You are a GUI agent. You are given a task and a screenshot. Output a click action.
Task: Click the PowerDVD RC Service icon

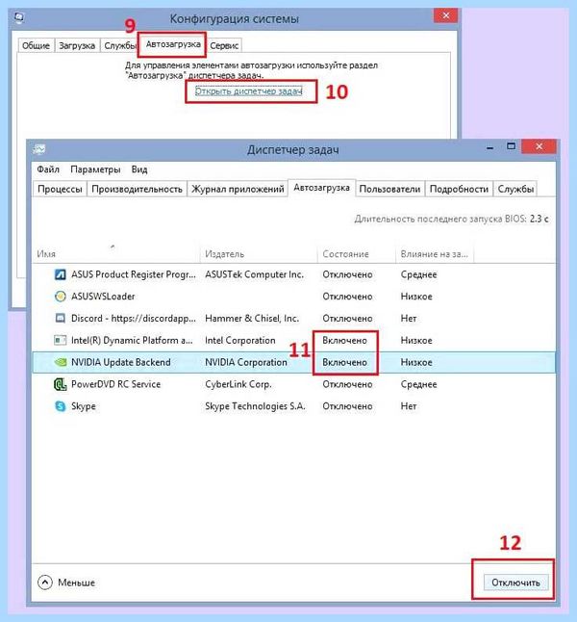coord(61,384)
